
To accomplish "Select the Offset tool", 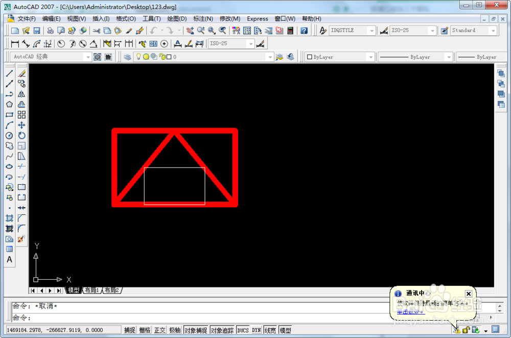I will [22, 105].
